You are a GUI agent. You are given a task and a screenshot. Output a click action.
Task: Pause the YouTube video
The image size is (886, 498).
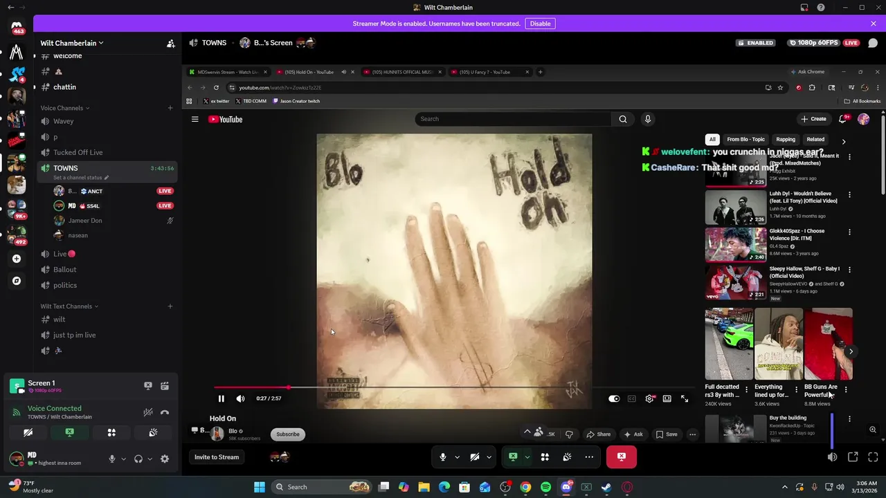[221, 398]
